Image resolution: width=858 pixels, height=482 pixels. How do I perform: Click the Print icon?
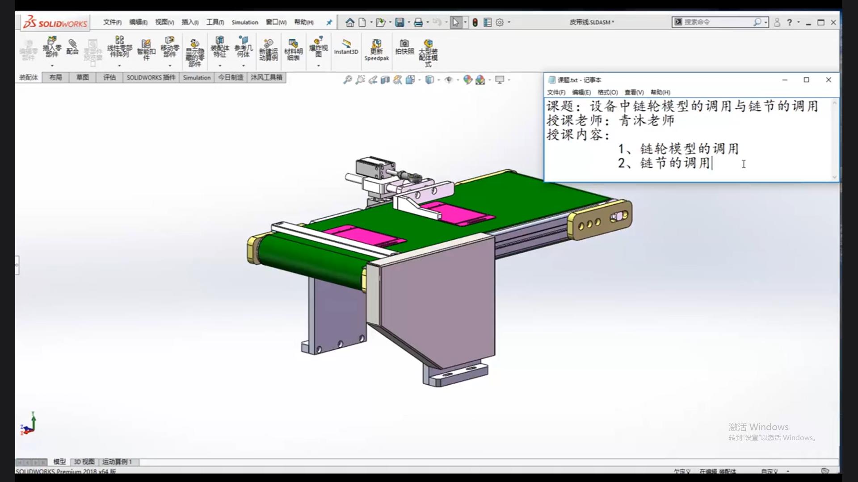pyautogui.click(x=418, y=22)
